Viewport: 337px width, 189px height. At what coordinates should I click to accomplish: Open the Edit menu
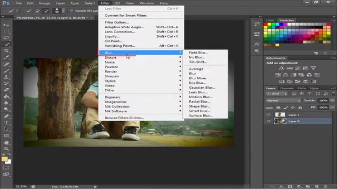[x=31, y=3]
